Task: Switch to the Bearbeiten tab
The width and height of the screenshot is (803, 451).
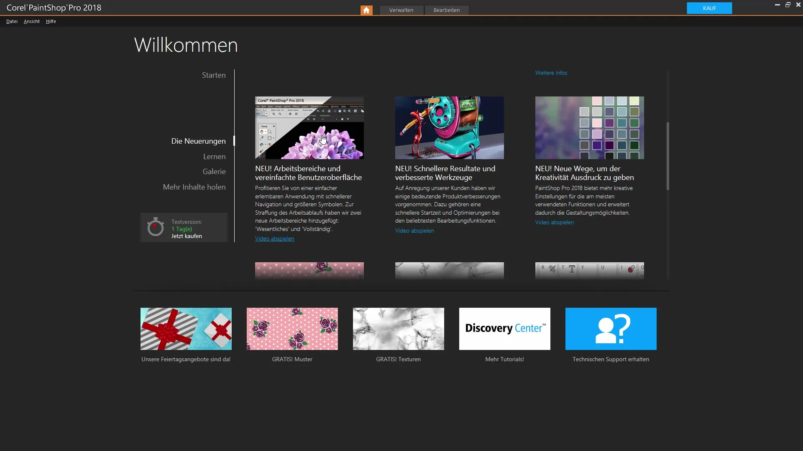Action: pyautogui.click(x=447, y=10)
